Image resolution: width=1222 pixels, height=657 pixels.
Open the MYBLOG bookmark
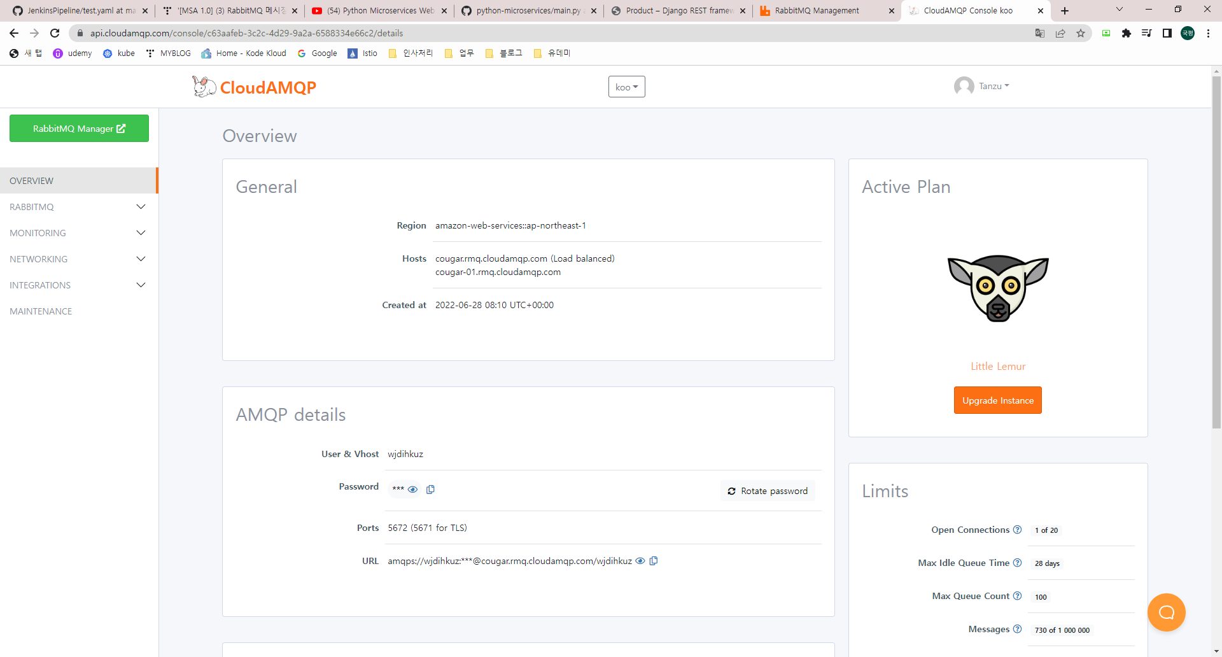[168, 53]
